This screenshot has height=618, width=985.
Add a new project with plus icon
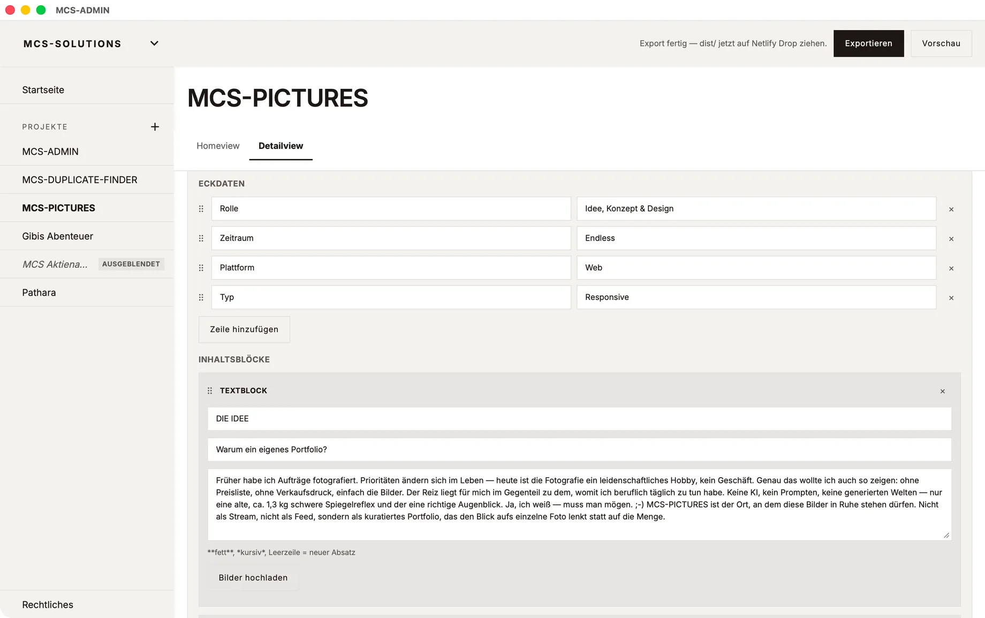(x=155, y=127)
